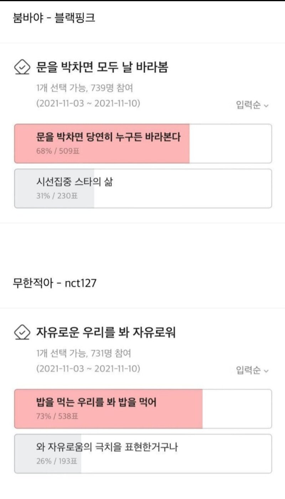
Task: Open 입력순 sort dropdown in first poll
Action: pos(252,105)
